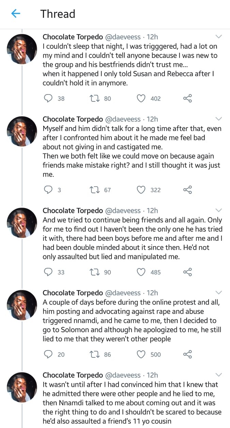Open options chevron on 'I couldn't sleep' tweet
This screenshot has width=230, height=428.
tap(219, 36)
